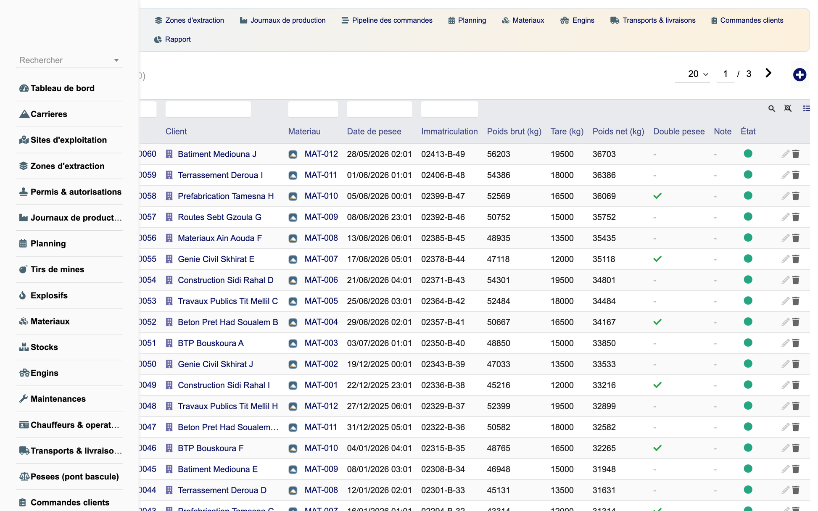Open the page size 20 dropdown
818x511 pixels.
coord(698,74)
